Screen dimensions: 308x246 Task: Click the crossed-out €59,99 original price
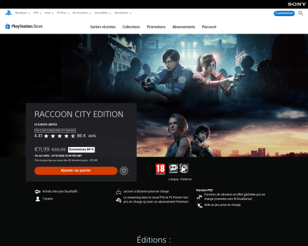59,150
